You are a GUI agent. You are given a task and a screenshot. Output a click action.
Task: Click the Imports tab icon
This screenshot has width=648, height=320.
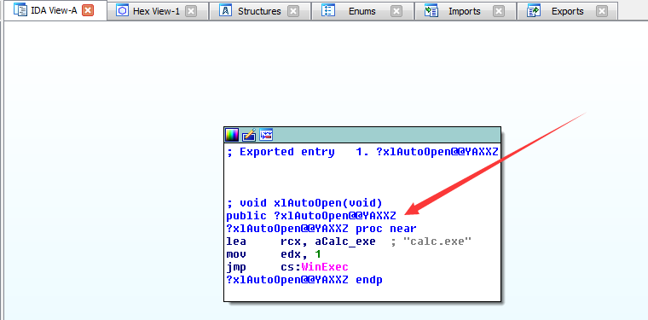pos(431,11)
